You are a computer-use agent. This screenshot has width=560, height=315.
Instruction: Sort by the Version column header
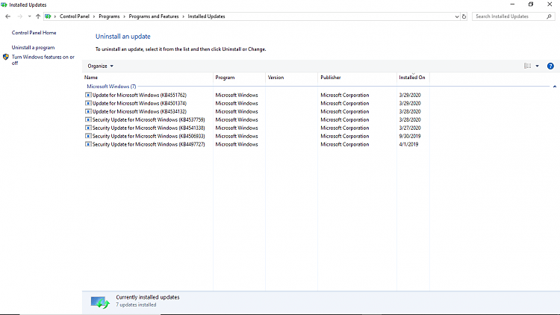291,78
